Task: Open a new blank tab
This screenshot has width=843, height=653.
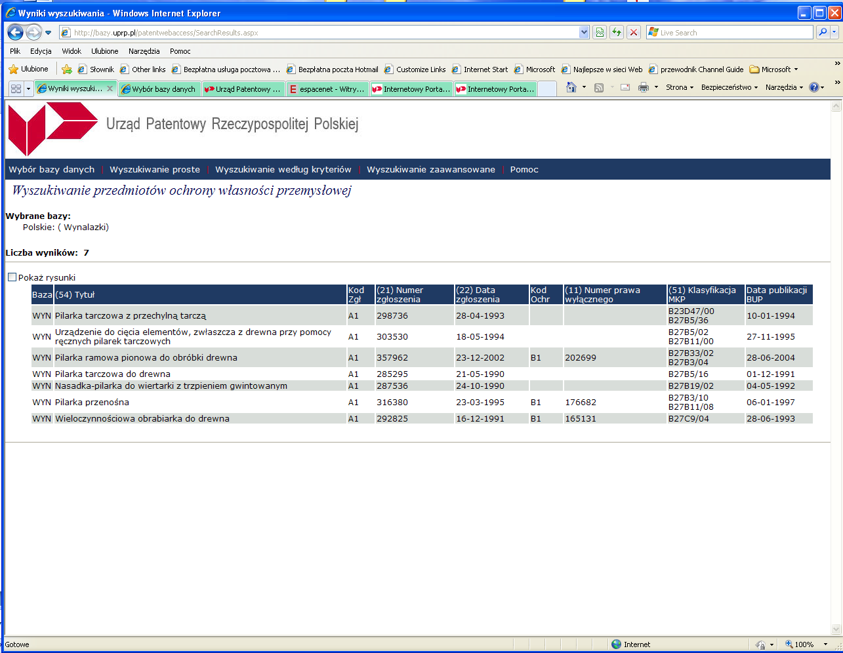Action: point(546,89)
